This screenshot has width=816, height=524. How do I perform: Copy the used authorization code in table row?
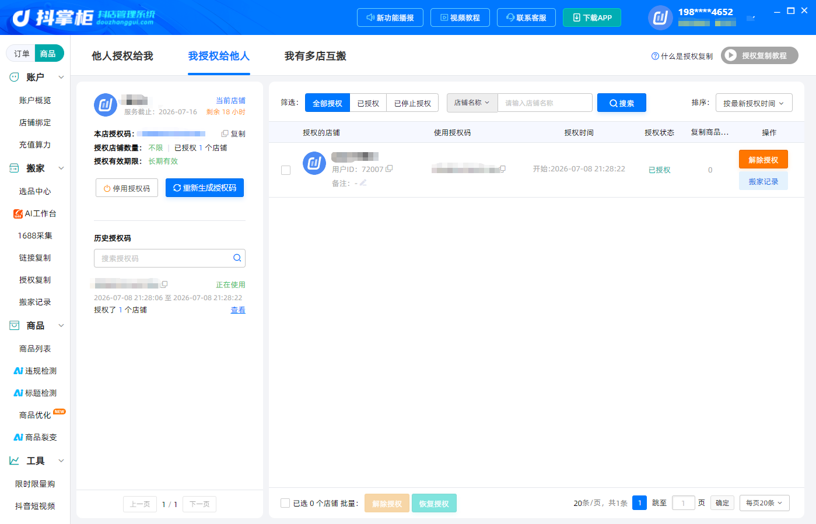502,169
